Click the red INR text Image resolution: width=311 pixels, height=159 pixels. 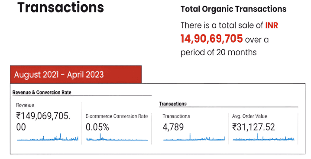272,25
